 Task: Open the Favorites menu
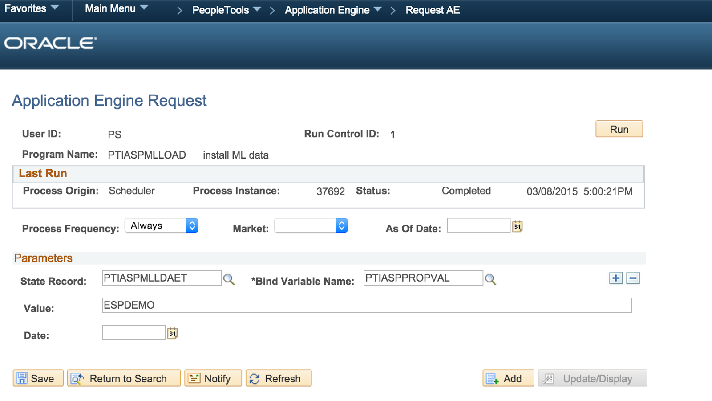point(31,8)
